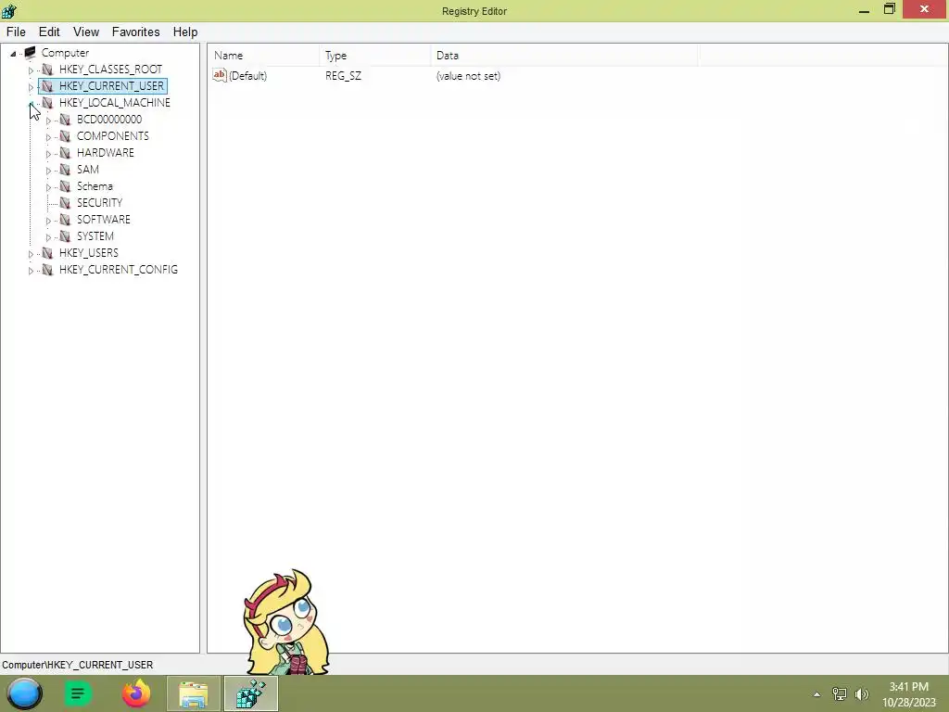Click the cartoon girl desktop mascot

pos(285,622)
